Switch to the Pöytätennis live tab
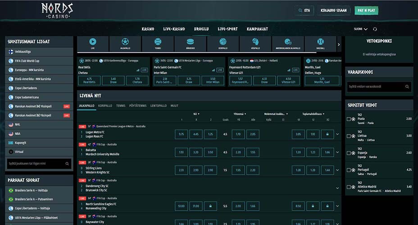Viewport: 418px width, 225px height. (138, 106)
